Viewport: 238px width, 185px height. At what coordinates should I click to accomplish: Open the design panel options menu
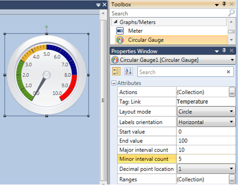click(x=98, y=5)
